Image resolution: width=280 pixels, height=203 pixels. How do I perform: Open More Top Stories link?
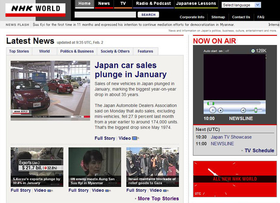click(x=158, y=199)
